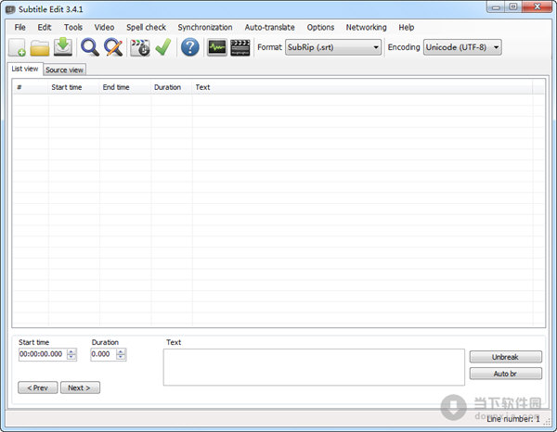Image resolution: width=557 pixels, height=432 pixels.
Task: Toggle the video player clapperboard icon
Action: pos(240,47)
